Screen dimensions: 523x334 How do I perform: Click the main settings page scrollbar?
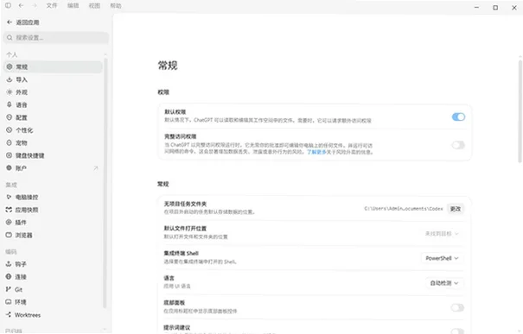pyautogui.click(x=520, y=111)
